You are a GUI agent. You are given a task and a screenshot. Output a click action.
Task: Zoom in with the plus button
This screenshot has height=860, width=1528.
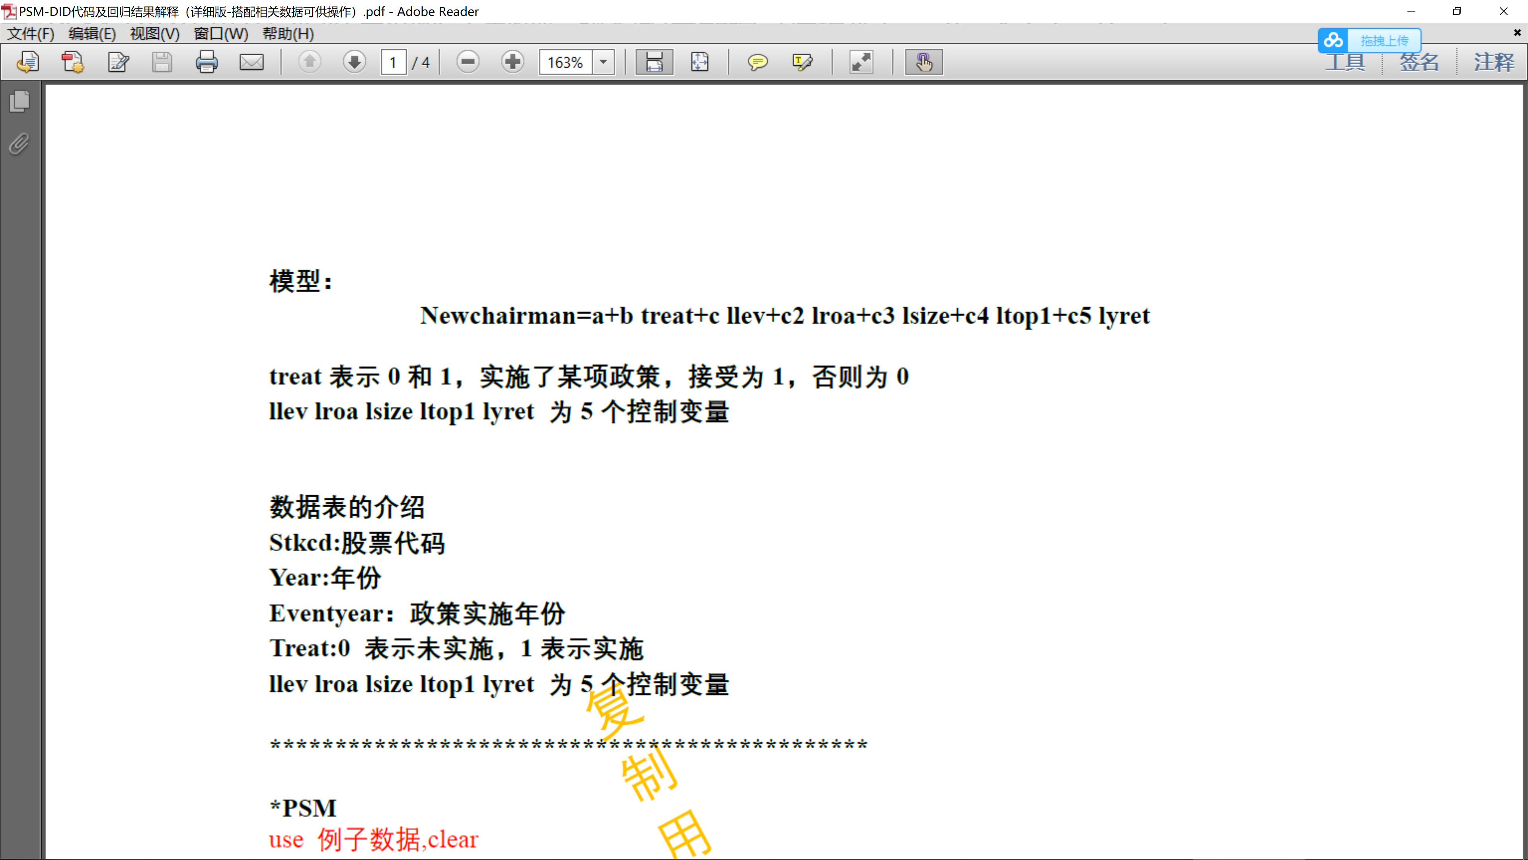[513, 62]
